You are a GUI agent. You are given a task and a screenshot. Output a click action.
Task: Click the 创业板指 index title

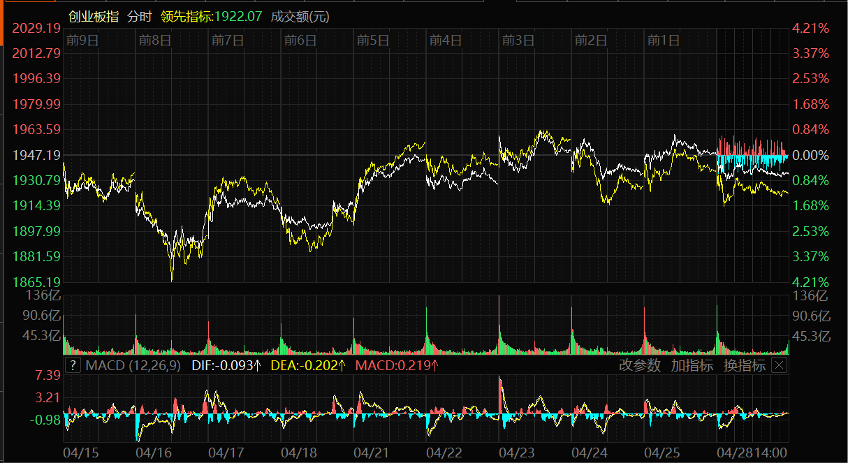[93, 16]
